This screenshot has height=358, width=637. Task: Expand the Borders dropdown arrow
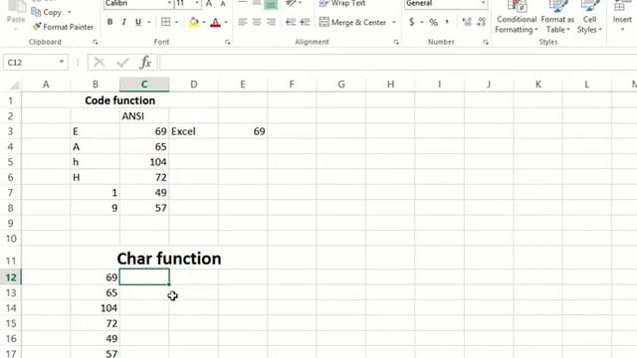click(x=177, y=22)
